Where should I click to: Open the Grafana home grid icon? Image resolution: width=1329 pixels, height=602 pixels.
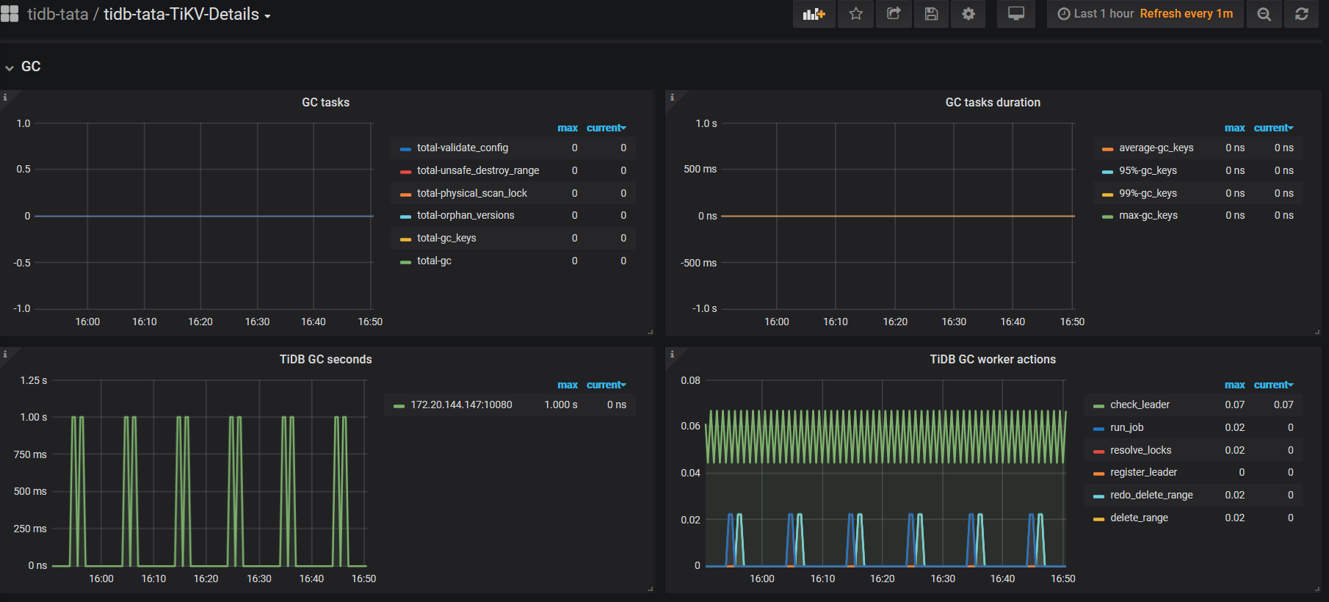[10, 14]
